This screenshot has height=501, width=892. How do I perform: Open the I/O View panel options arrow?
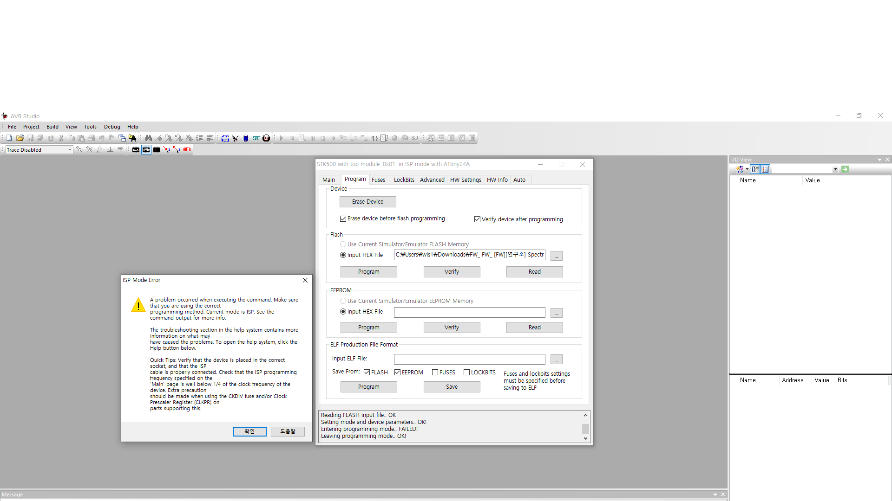tap(879, 160)
